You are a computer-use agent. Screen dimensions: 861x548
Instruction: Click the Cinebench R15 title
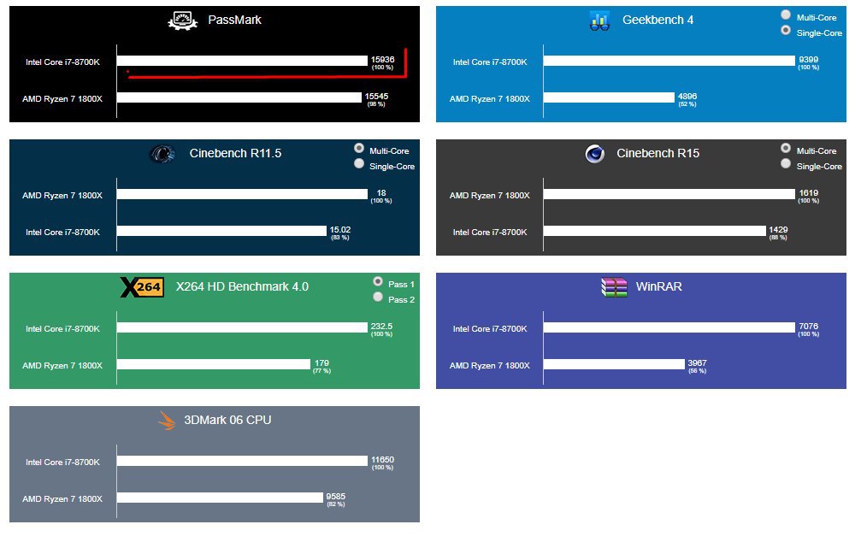658,154
